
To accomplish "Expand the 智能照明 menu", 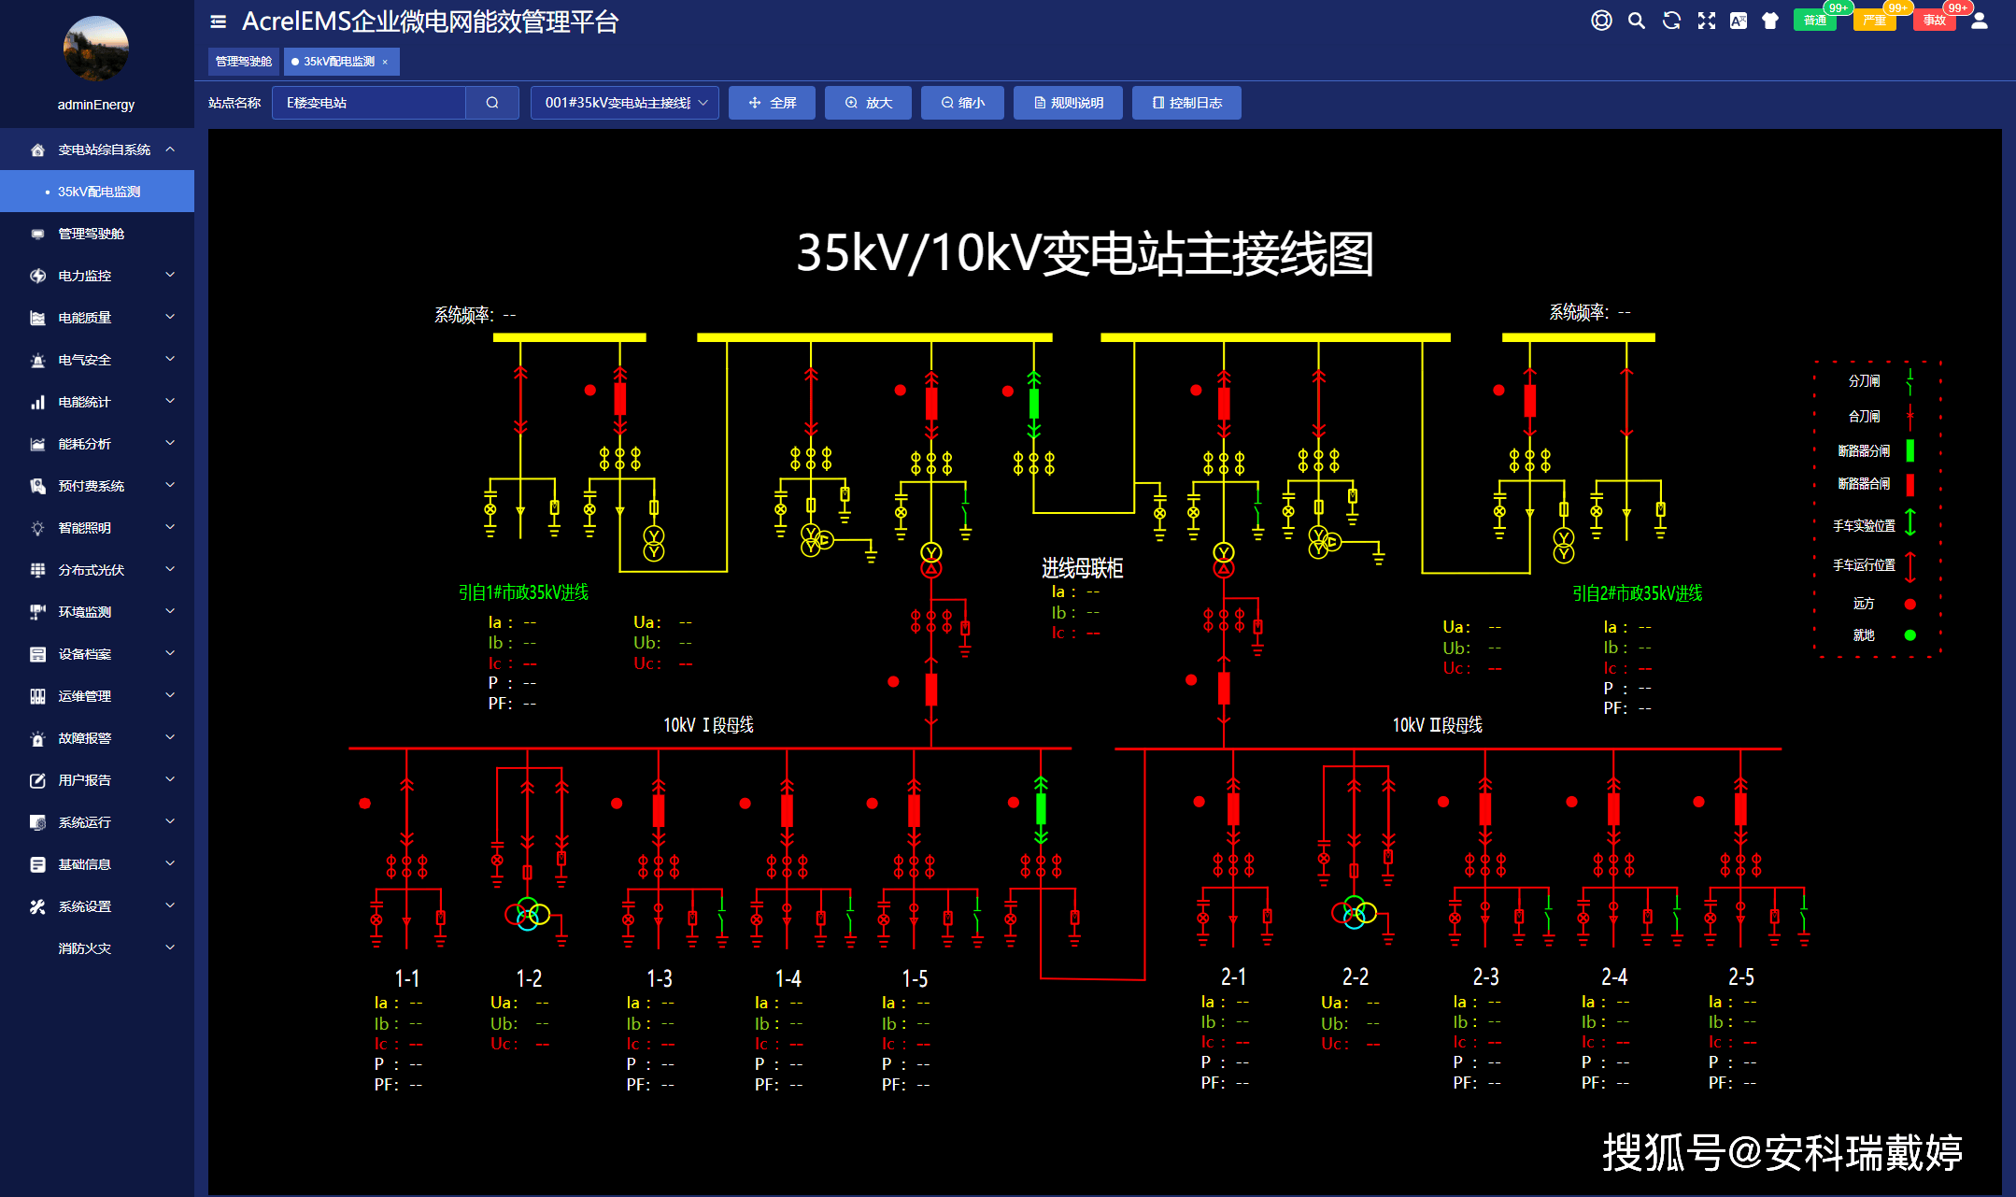I will pyautogui.click(x=97, y=528).
